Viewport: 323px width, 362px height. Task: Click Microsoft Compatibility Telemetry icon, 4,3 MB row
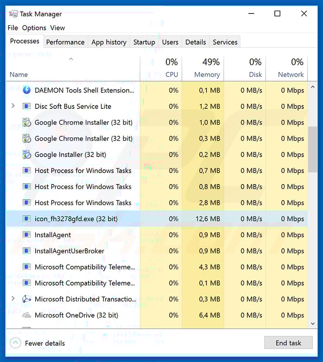27,267
